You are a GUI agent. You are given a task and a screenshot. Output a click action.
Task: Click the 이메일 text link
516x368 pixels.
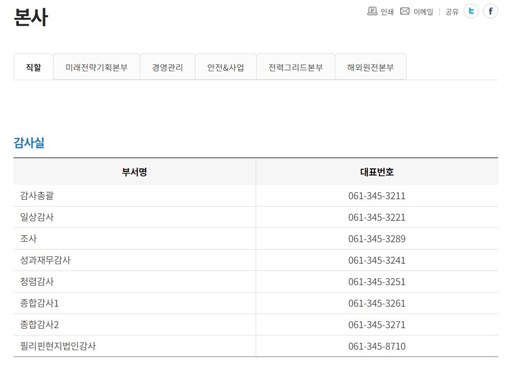[423, 12]
